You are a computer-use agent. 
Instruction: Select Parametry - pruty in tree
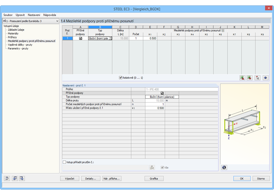pyautogui.click(x=18, y=49)
